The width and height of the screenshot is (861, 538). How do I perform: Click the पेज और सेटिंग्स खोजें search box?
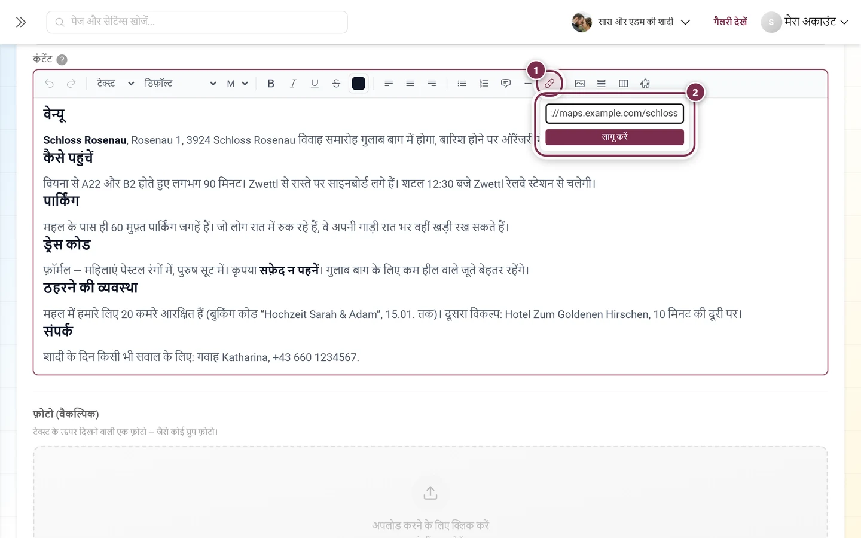click(197, 22)
